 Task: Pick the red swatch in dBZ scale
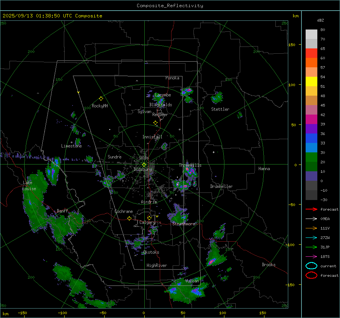click(x=311, y=53)
